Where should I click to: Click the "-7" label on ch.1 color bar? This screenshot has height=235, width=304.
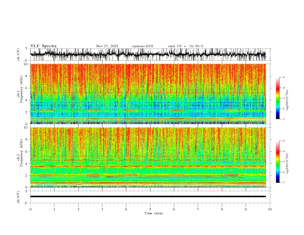pyautogui.click(x=283, y=119)
